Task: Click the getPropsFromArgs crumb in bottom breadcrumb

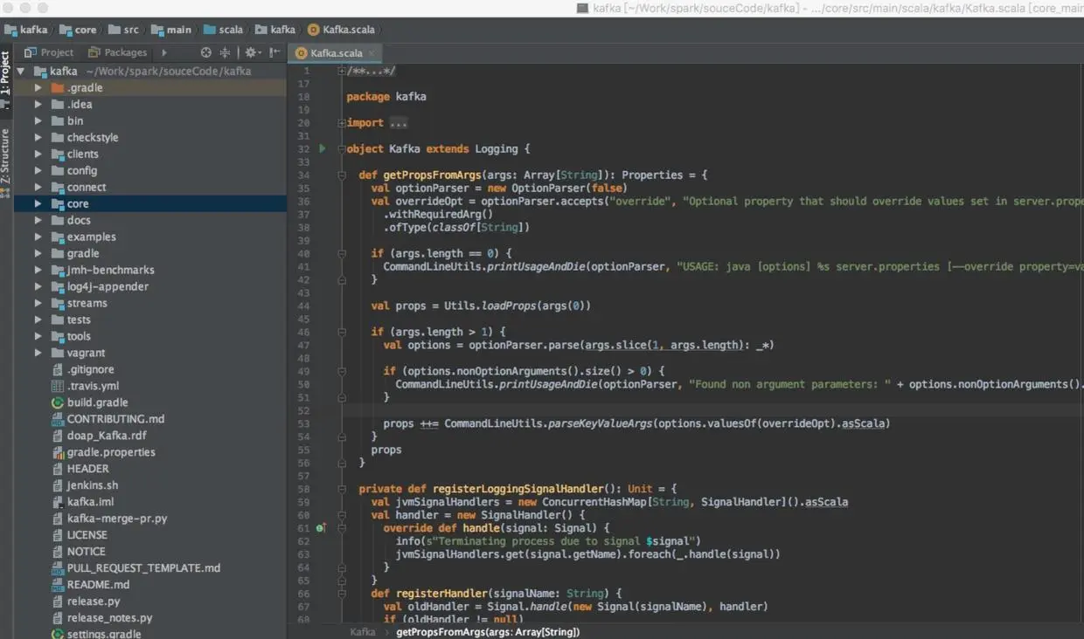Action: [488, 632]
